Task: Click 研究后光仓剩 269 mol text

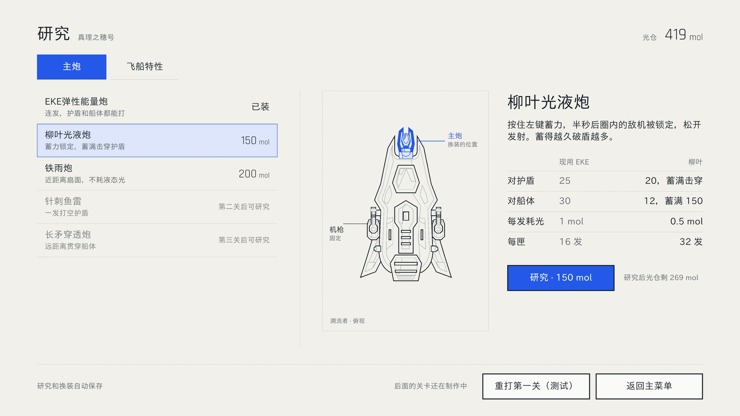Action: 661,278
